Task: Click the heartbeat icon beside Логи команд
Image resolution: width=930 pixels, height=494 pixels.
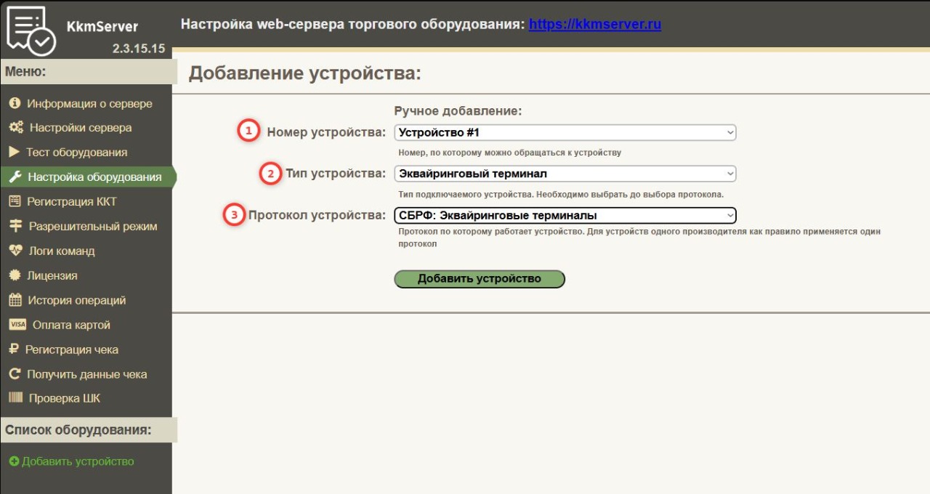Action: pyautogui.click(x=15, y=251)
